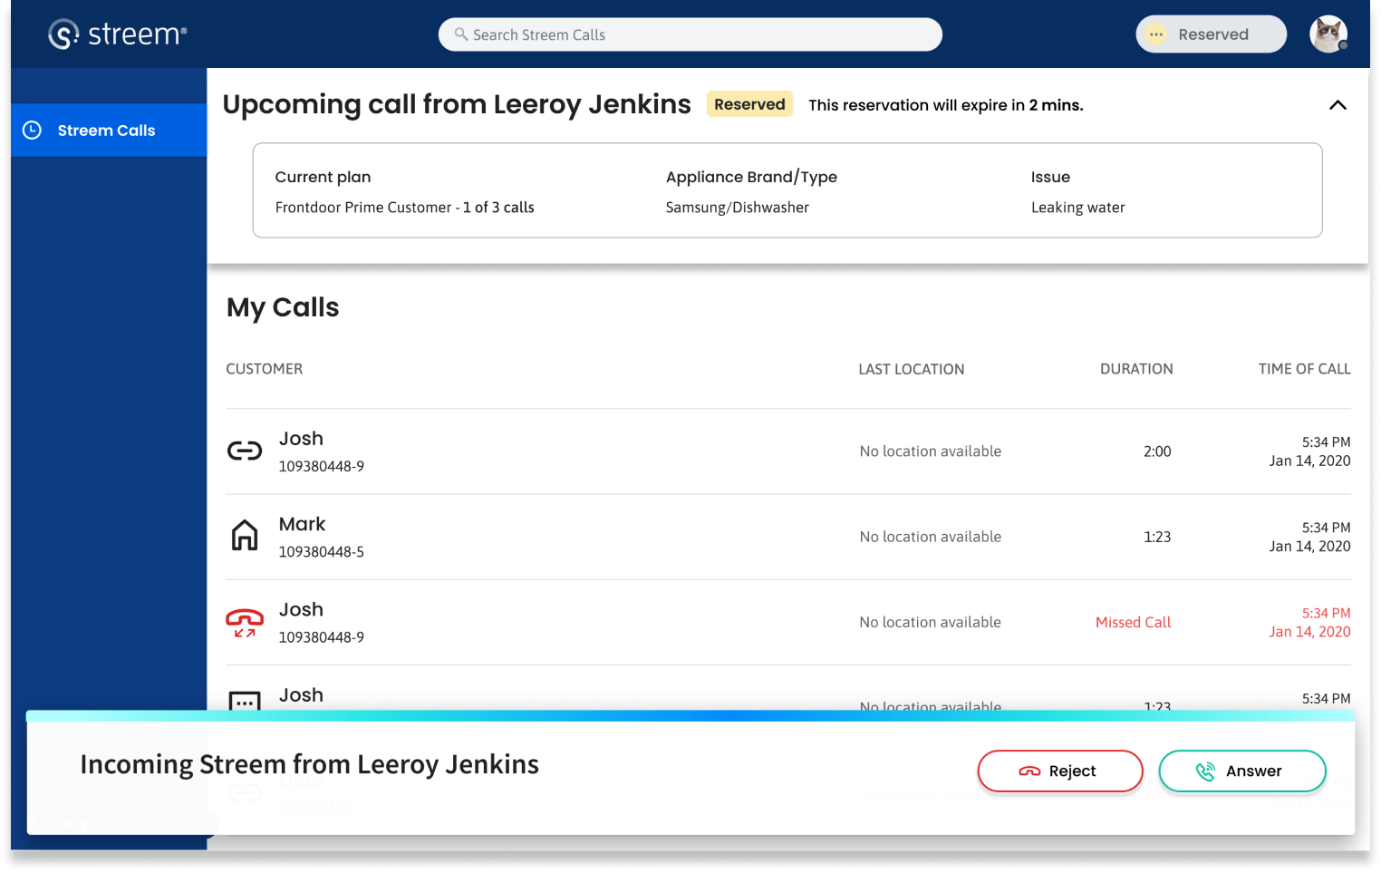Select Streem Calls in the sidebar
This screenshot has height=873, width=1381.
pos(109,131)
